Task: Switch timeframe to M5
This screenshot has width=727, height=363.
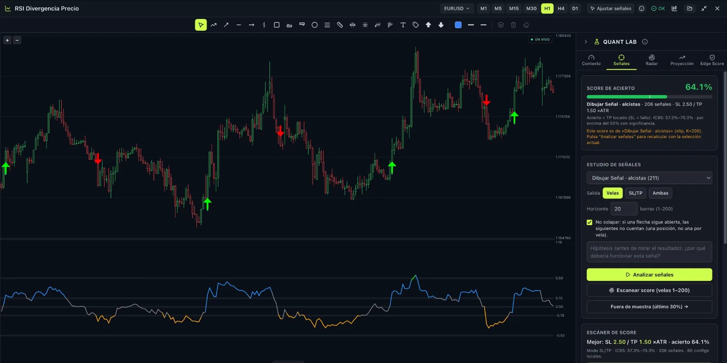Action: (x=498, y=8)
